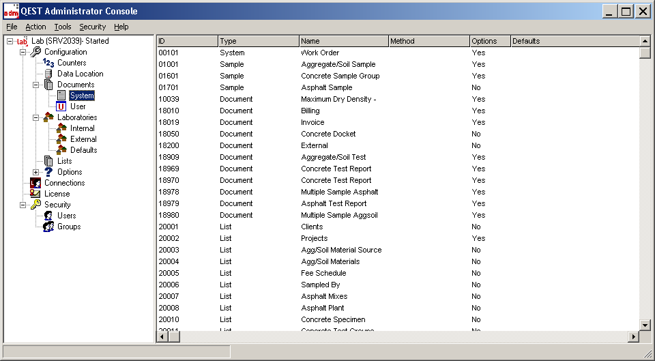
Task: Collapse the Configuration tree node
Action: [x=23, y=52]
